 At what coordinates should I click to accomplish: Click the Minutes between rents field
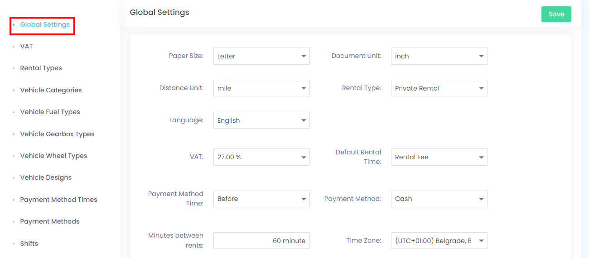coord(261,241)
